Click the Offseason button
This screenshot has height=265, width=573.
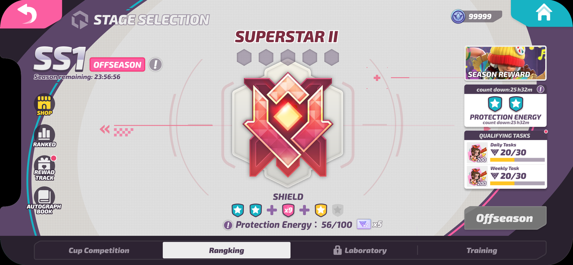[x=505, y=218]
